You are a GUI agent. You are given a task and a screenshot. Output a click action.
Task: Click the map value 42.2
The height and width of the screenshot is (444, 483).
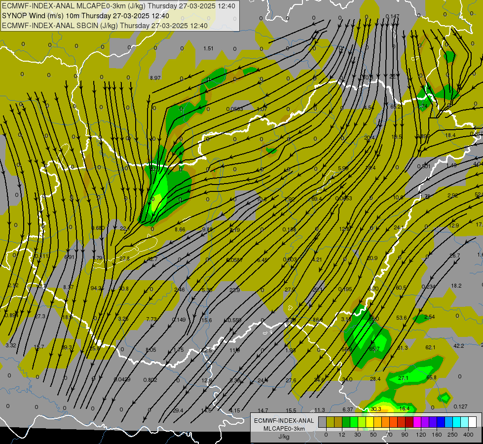tap(459, 346)
